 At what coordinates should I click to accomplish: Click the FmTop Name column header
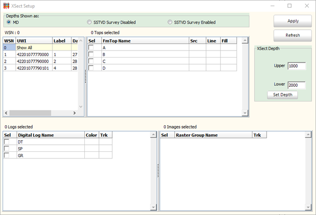(x=144, y=40)
